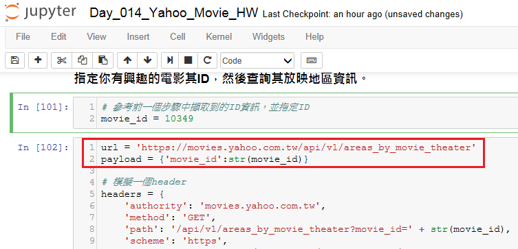This screenshot has width=518, height=249.
Task: Move selected cell down
Action: (x=148, y=60)
